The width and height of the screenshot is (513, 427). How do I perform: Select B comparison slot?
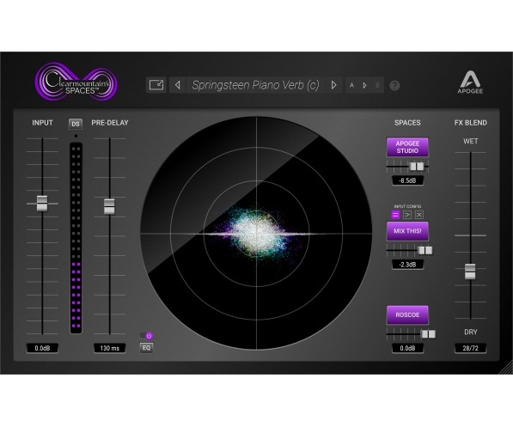pos(377,85)
